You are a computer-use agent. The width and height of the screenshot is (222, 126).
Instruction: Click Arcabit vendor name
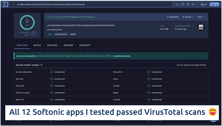116,86
